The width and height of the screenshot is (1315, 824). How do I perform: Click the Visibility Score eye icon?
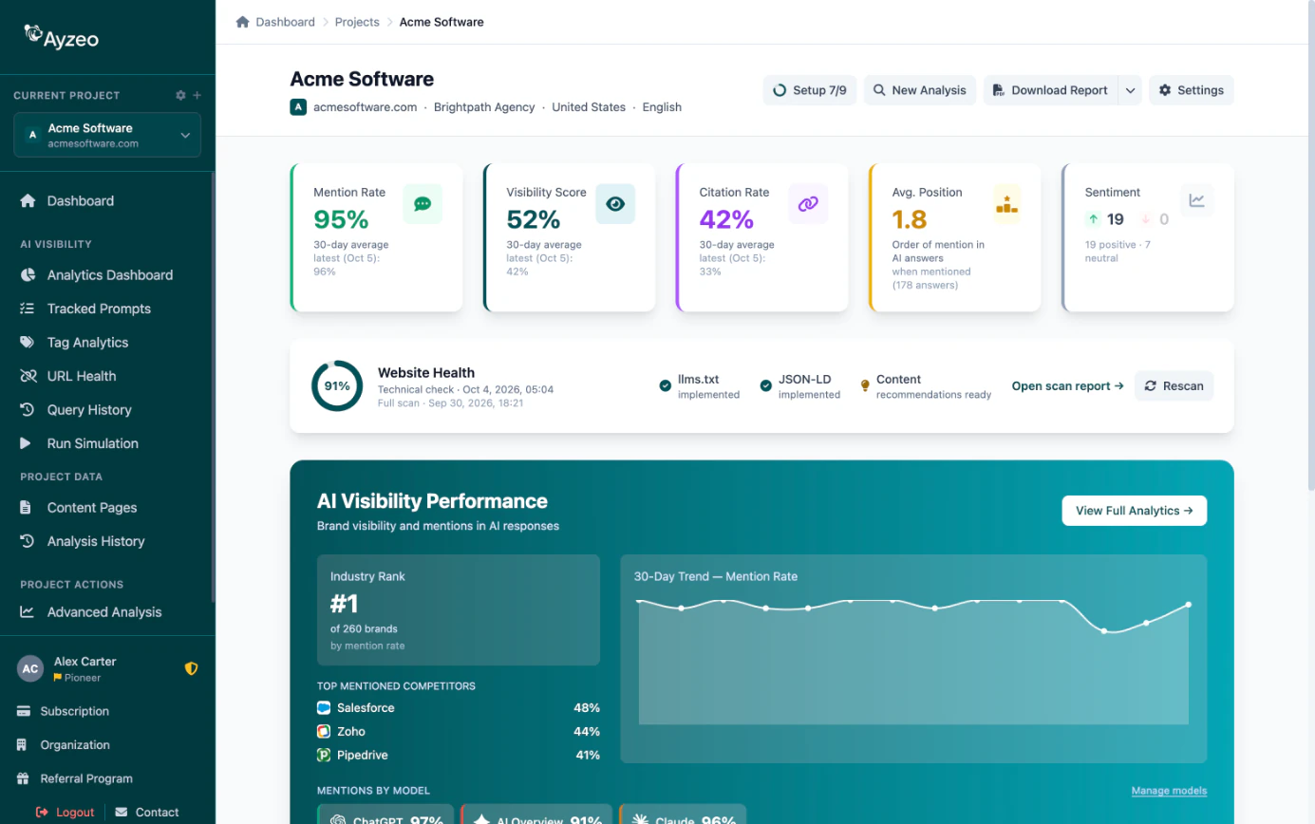615,204
